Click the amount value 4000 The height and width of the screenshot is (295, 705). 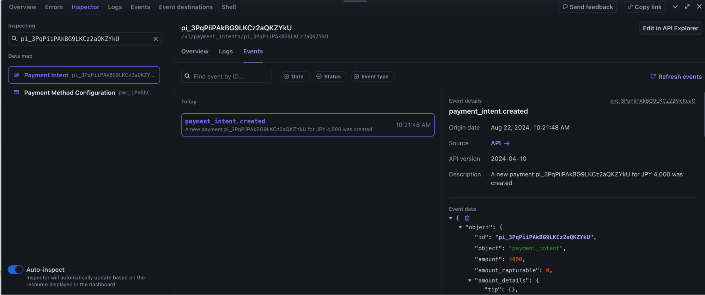click(515, 259)
